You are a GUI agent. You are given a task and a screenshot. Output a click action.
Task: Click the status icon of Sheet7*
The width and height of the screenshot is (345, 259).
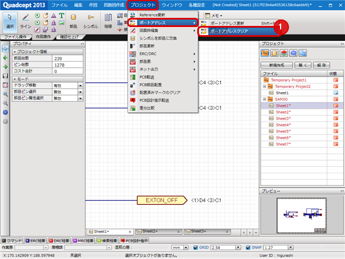coord(336,144)
